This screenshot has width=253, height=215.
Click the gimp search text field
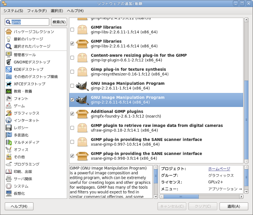pos(27,22)
